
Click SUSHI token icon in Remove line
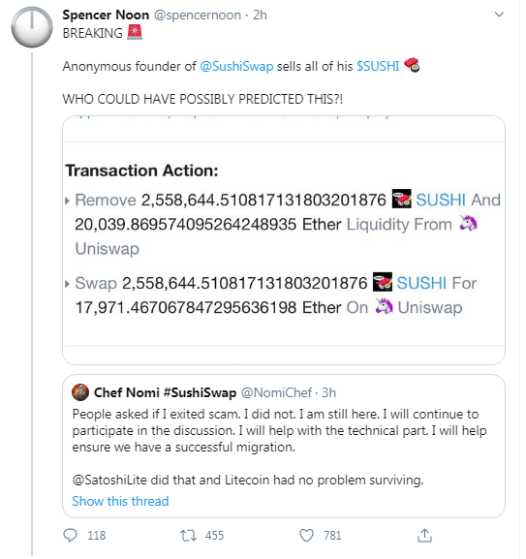click(x=402, y=199)
